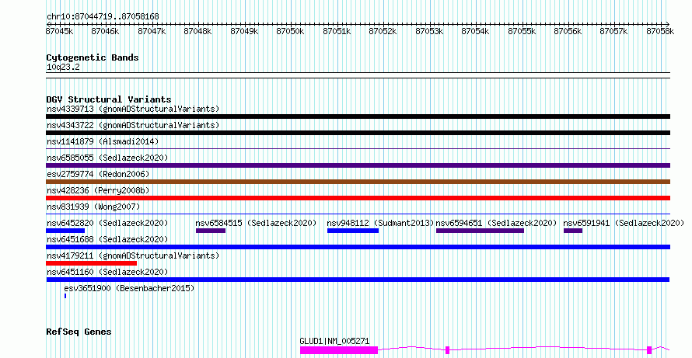Open nsv6585055 (Sedlazeck2020) variant label

[107, 158]
